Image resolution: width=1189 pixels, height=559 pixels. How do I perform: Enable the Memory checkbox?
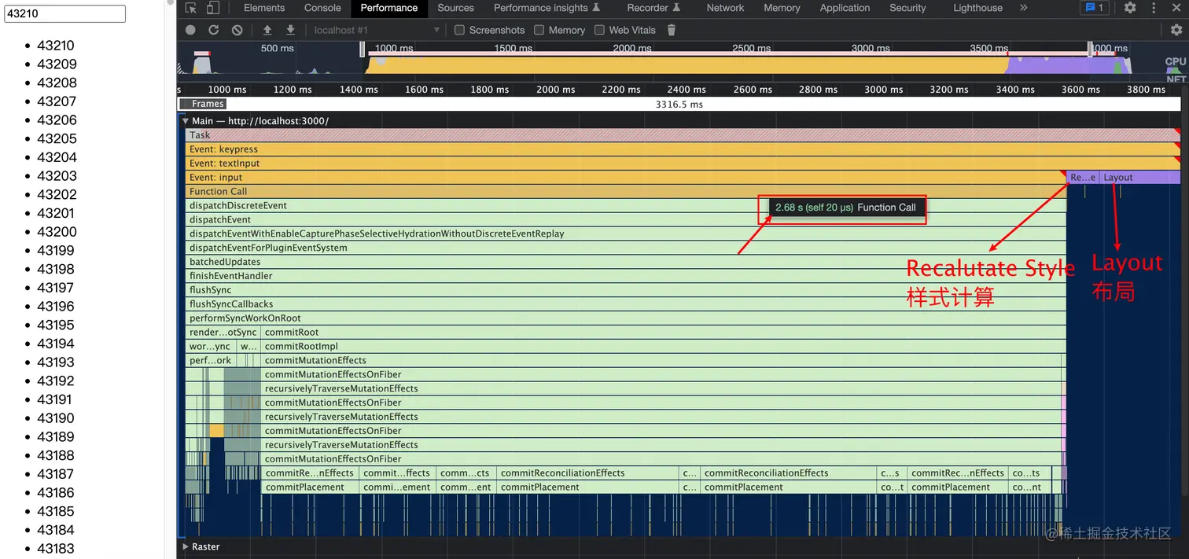tap(539, 30)
